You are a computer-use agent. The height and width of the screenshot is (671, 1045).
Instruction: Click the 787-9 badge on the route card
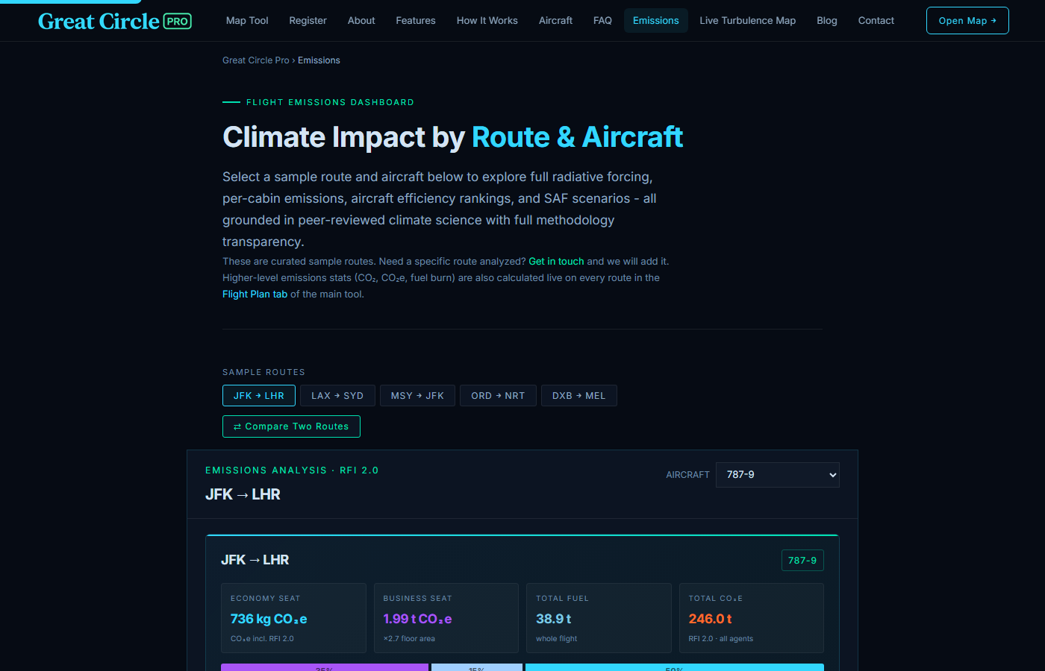click(802, 561)
